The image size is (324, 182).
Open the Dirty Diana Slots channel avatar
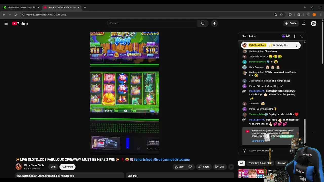(19, 166)
